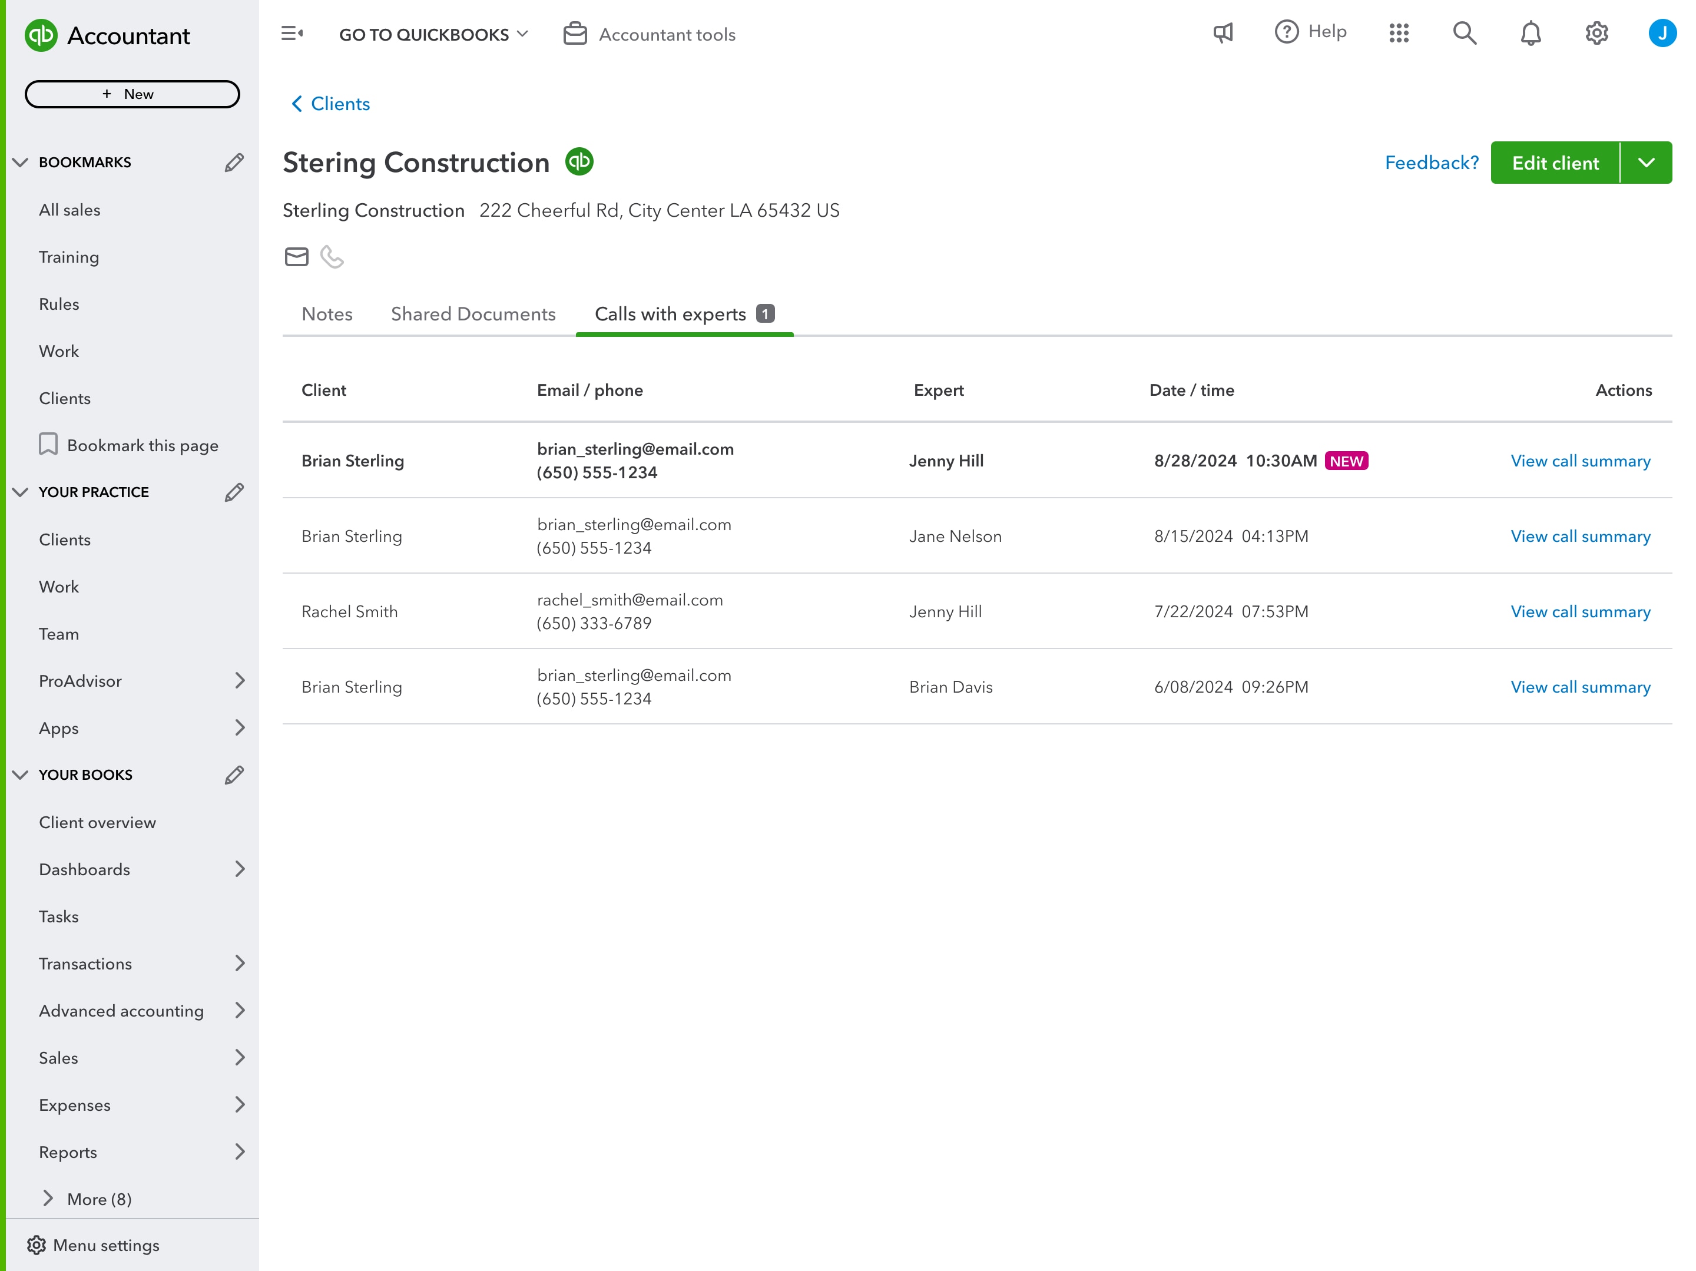Collapse the YOUR PRACTICE section
Image resolution: width=1696 pixels, height=1271 pixels.
tap(21, 492)
